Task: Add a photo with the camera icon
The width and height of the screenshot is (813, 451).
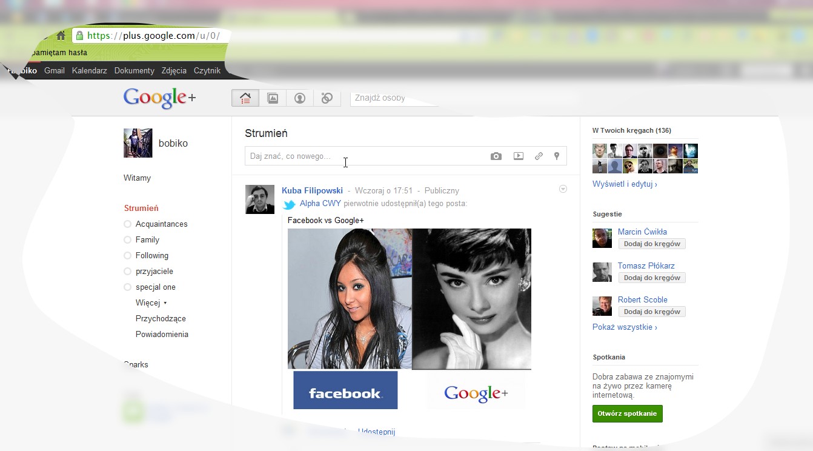Action: point(496,156)
